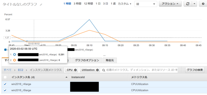This screenshot has width=207, height=95.
Task: Select the 1 週 time range
Action: coord(113,4)
